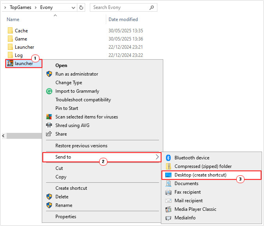This screenshot has width=264, height=226.
Task: Click the horizontal scrollbar left arrow
Action: point(4,136)
